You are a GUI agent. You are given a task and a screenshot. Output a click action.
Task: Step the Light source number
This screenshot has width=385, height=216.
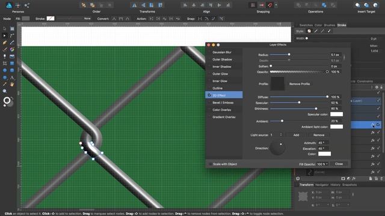[281, 135]
